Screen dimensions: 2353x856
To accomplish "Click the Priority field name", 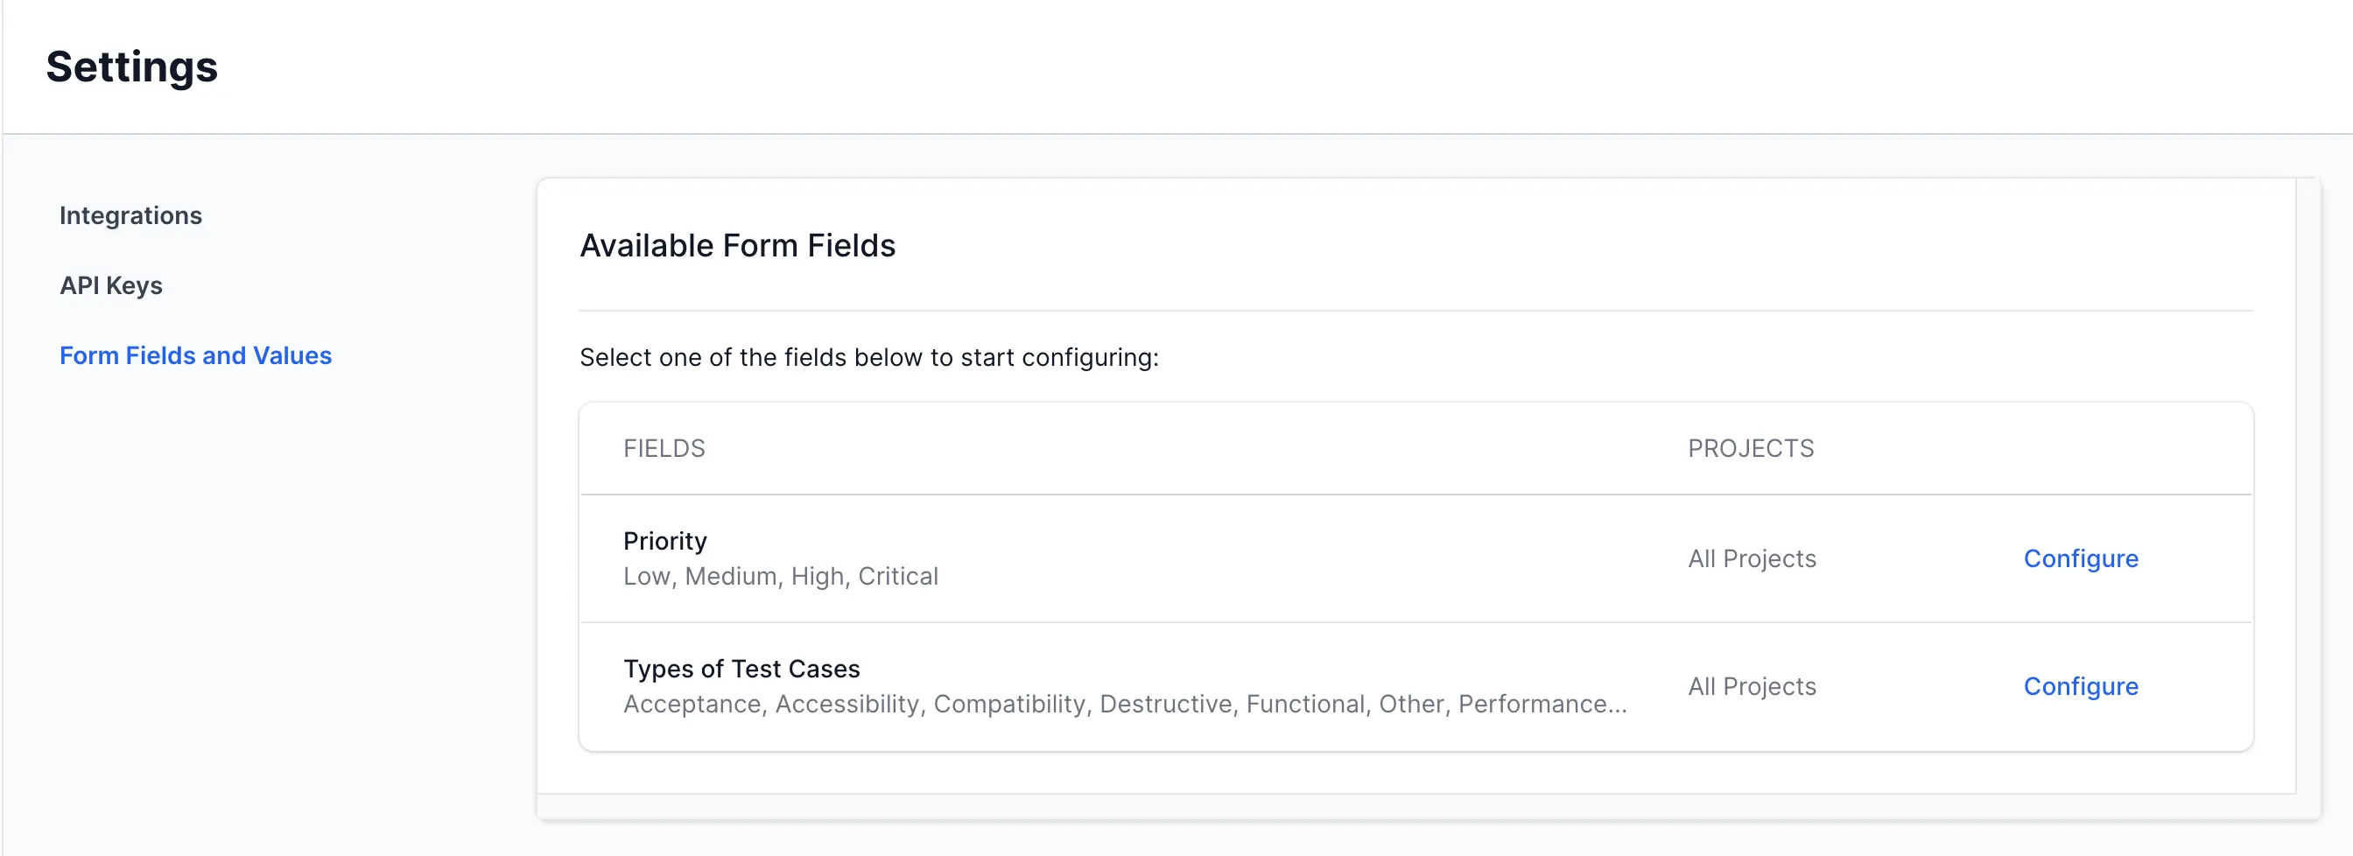I will click(665, 541).
